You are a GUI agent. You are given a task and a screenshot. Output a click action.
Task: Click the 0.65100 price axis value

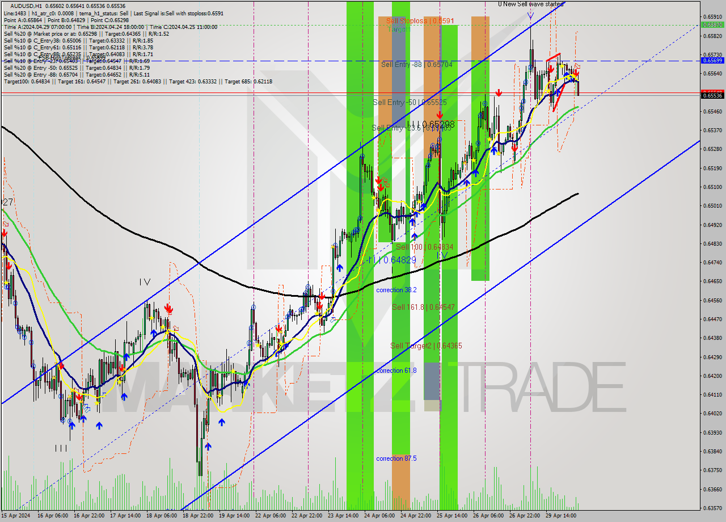click(x=713, y=187)
